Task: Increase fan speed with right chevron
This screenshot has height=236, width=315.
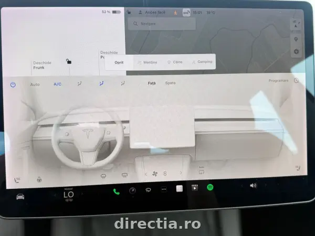Action: coord(181,173)
